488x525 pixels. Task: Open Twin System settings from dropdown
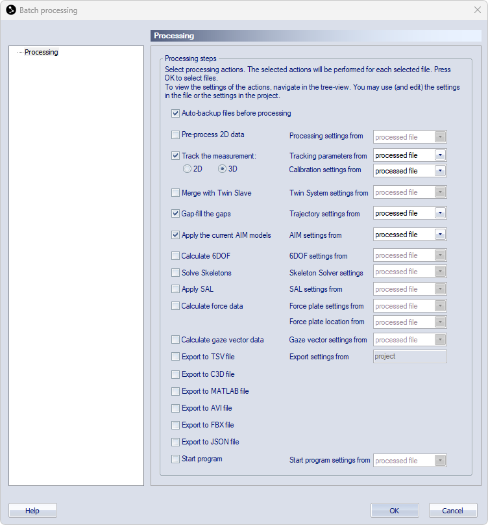409,192
